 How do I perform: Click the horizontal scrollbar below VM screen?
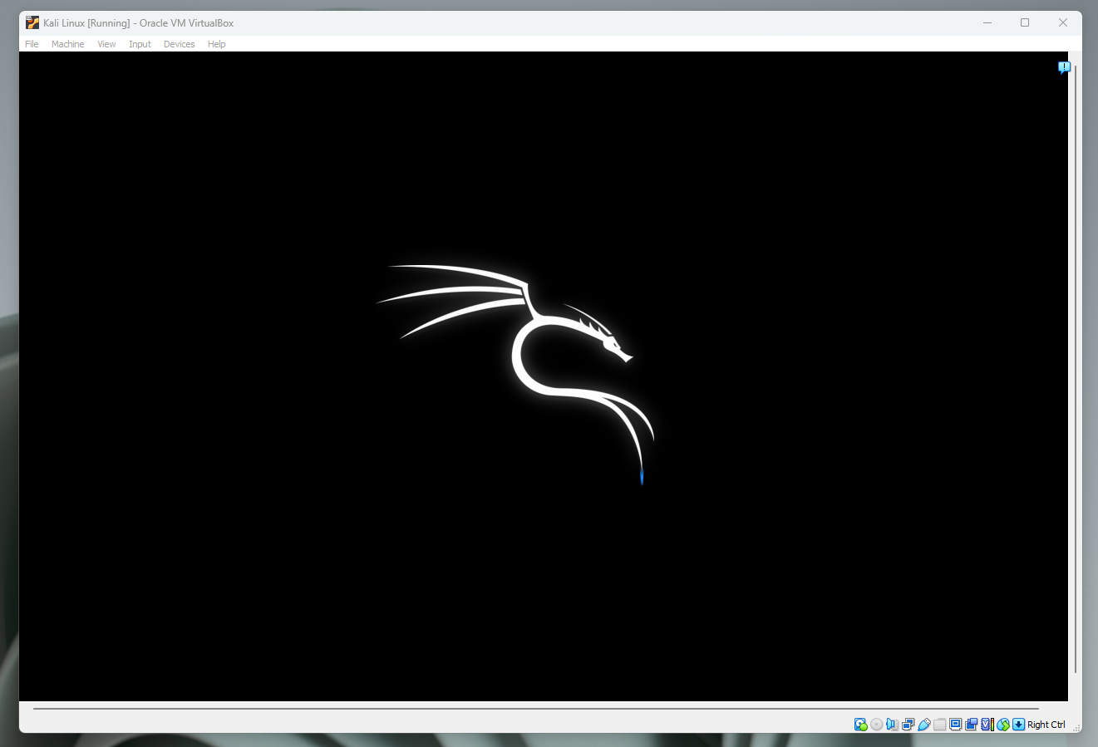pyautogui.click(x=535, y=709)
